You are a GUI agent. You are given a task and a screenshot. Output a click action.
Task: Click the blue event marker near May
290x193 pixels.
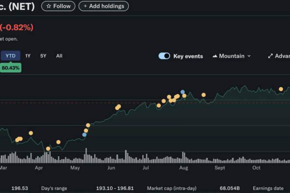84,135
